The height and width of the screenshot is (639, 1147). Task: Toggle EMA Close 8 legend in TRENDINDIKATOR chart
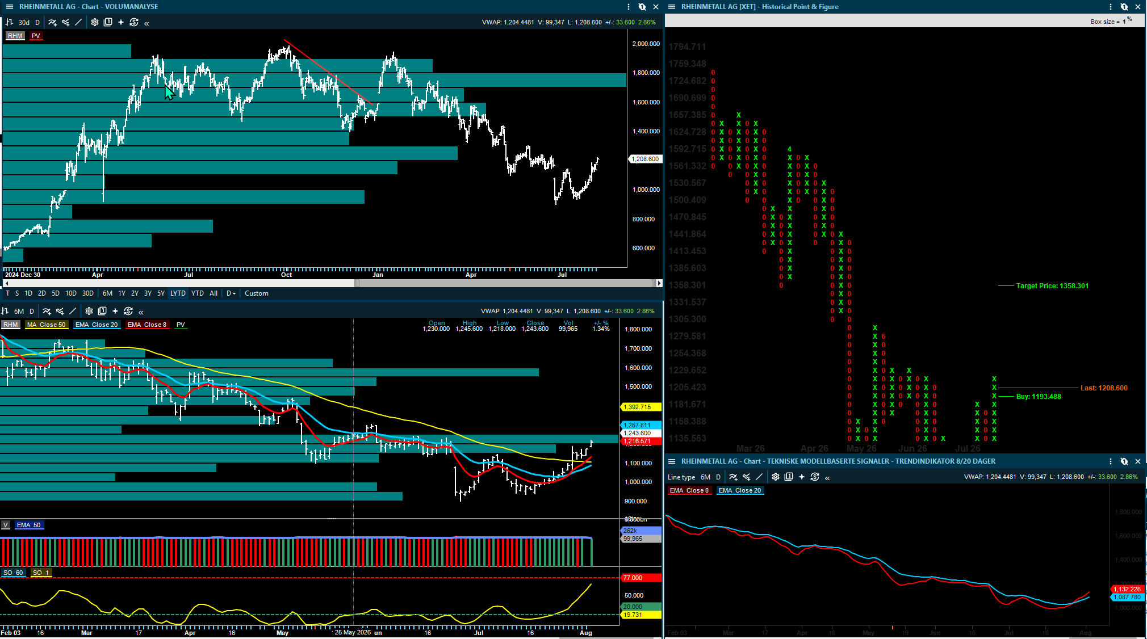click(x=689, y=490)
